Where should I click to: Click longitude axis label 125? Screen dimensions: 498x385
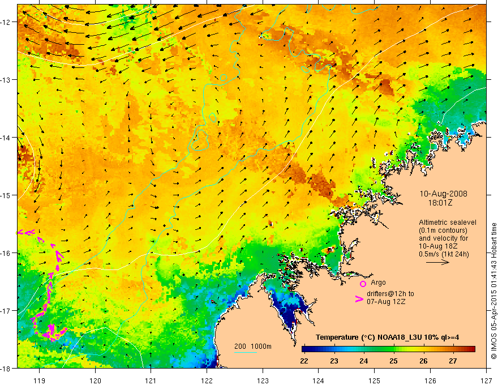pos(375,380)
